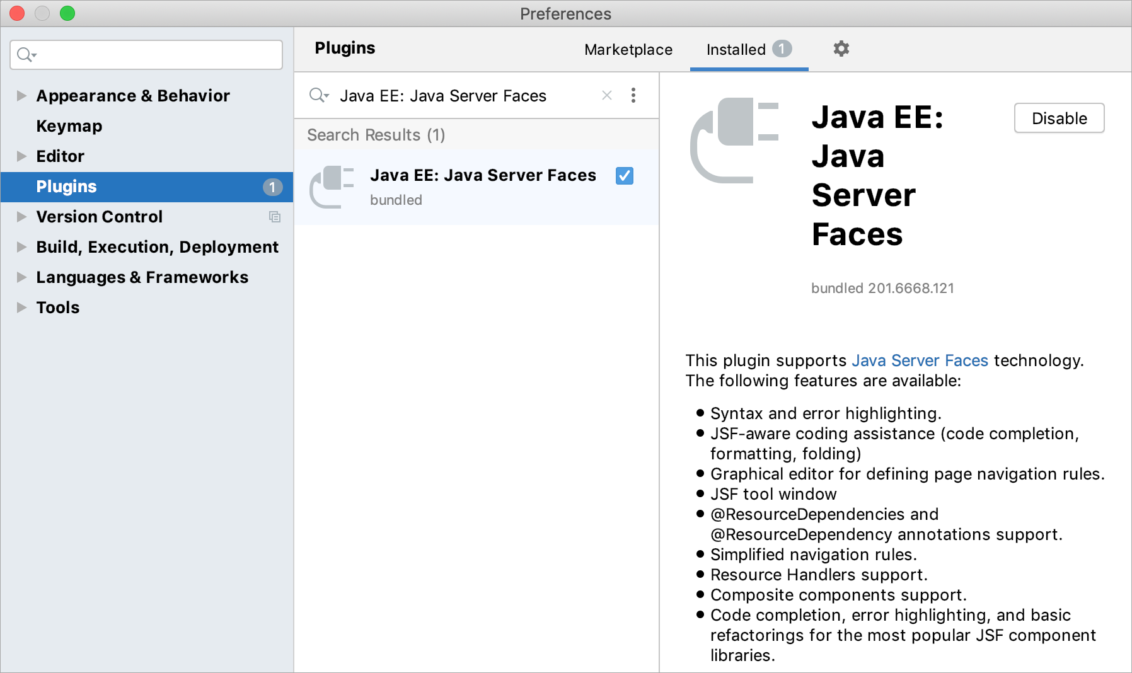Click the plugin search magnifier icon

[319, 95]
